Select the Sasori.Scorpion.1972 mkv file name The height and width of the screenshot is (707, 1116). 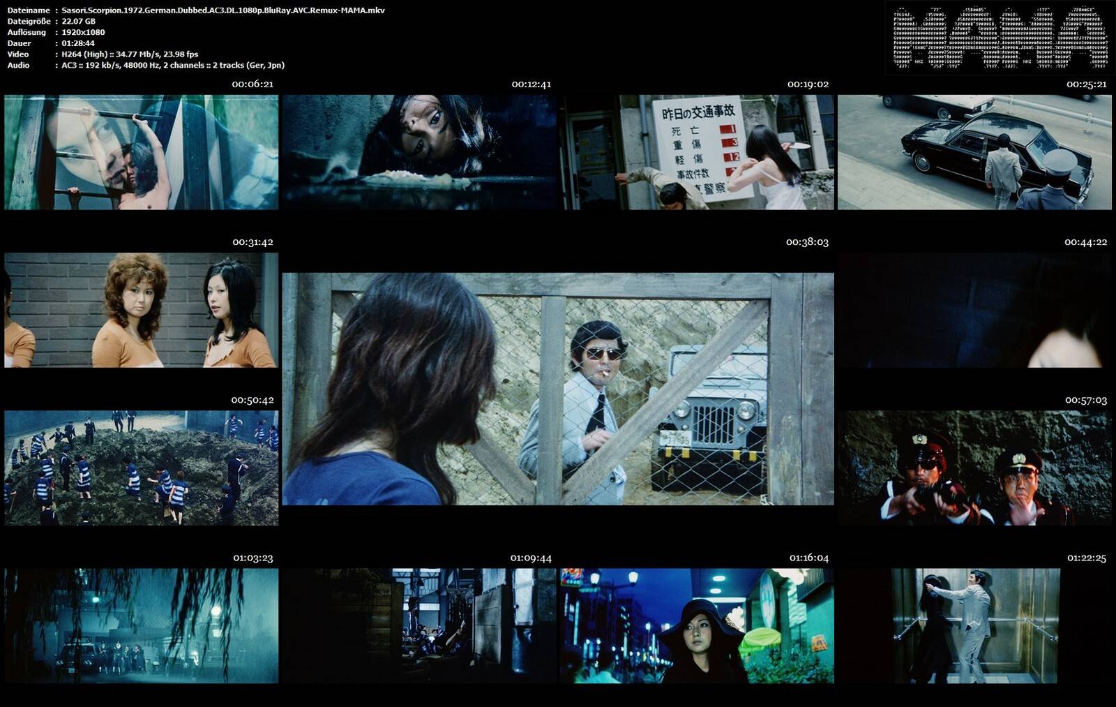(223, 10)
